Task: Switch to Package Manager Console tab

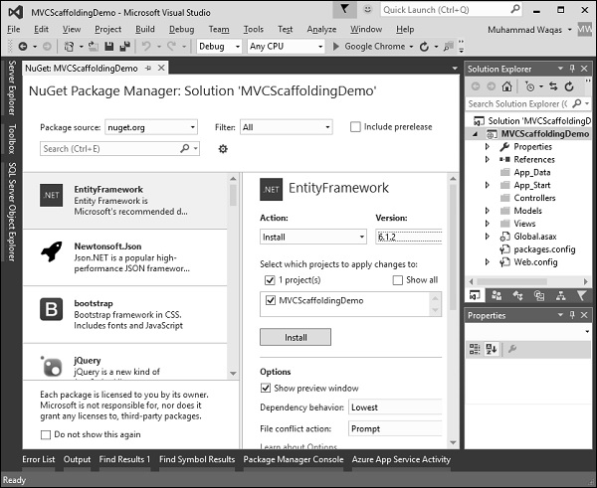Action: pyautogui.click(x=294, y=459)
